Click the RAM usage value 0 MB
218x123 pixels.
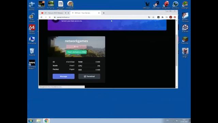[98, 62]
